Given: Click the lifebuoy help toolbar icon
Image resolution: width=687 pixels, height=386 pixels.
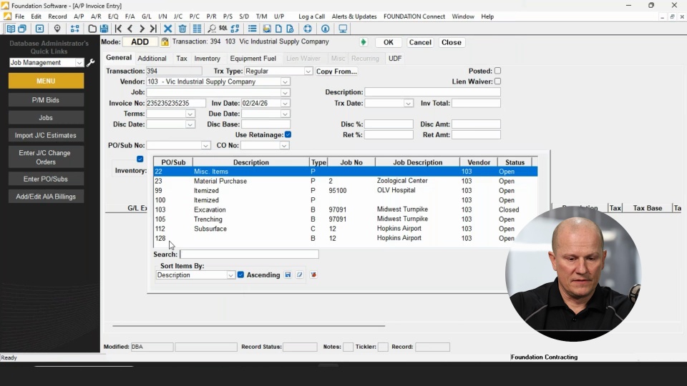Looking at the screenshot, I should coord(308,29).
